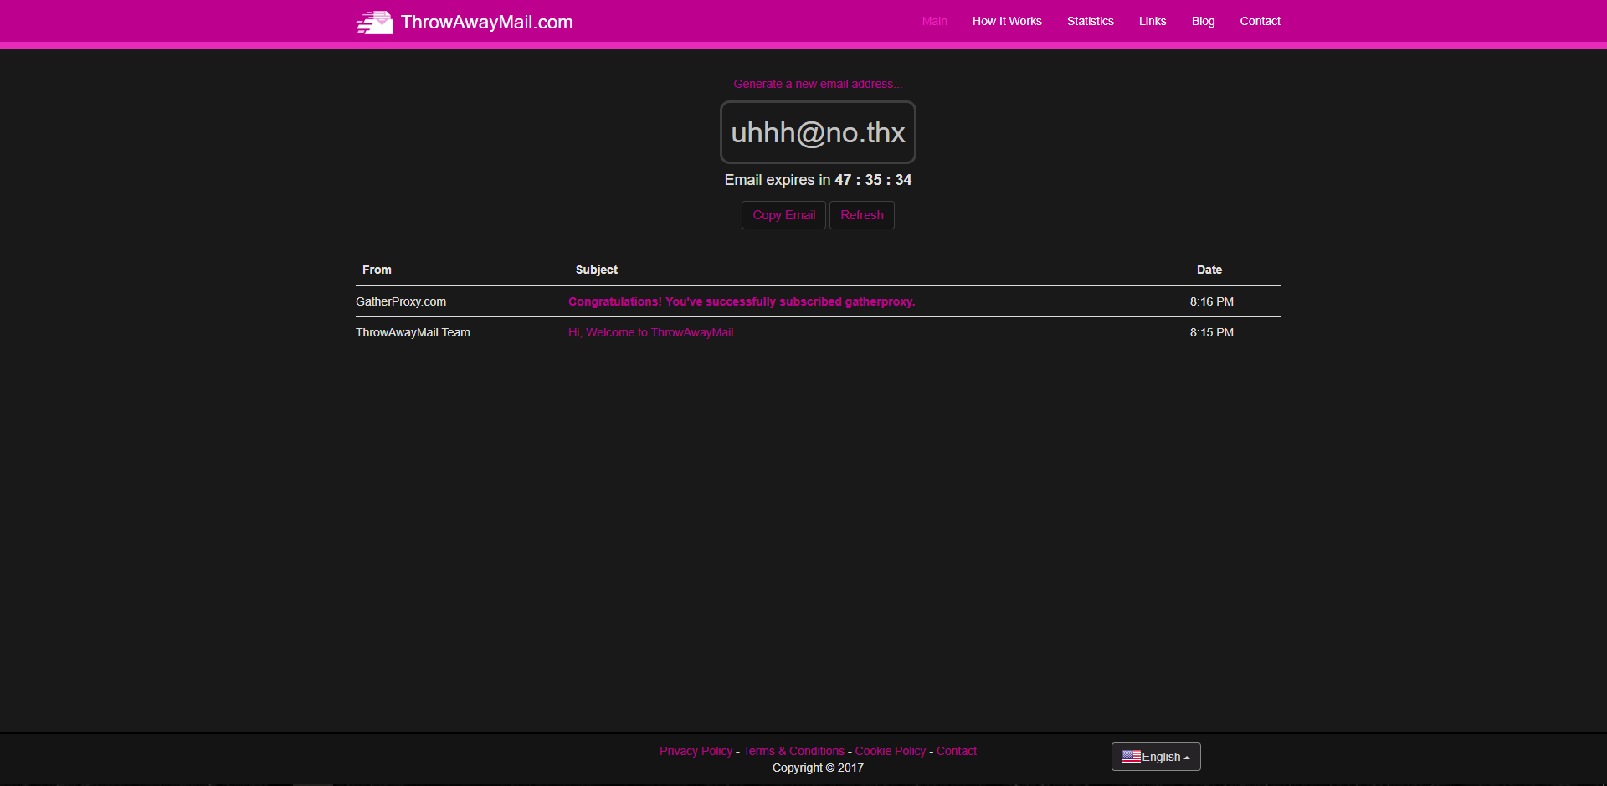This screenshot has height=786, width=1607.
Task: Click the email expiry countdown timer
Action: pos(873,180)
